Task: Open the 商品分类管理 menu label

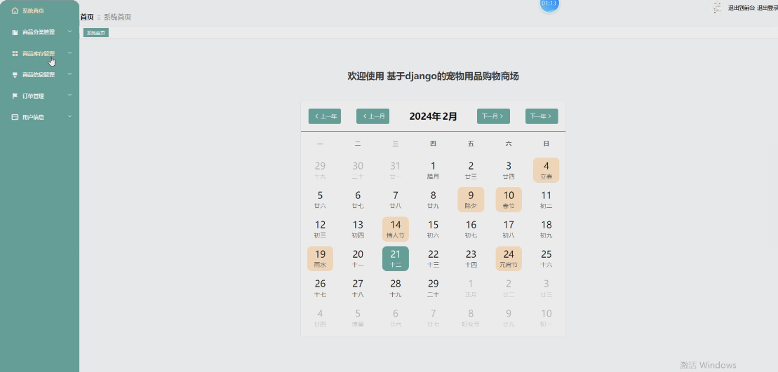Action: [38, 32]
